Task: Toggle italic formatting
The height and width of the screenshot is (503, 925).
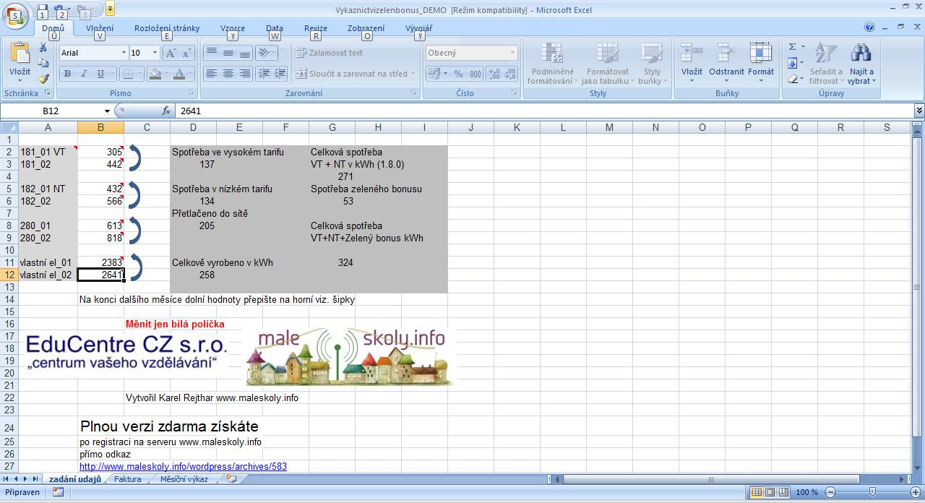Action: (x=84, y=74)
